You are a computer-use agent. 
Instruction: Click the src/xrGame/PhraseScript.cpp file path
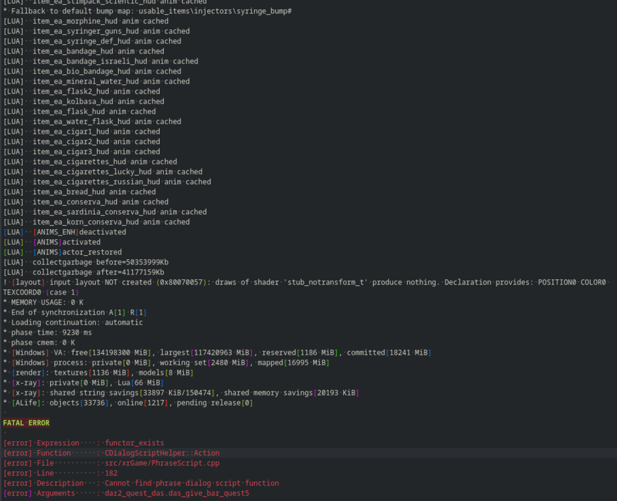point(162,463)
